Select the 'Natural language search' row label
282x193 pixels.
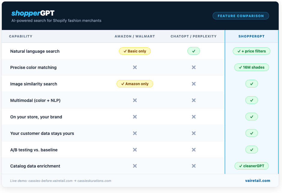35,51
